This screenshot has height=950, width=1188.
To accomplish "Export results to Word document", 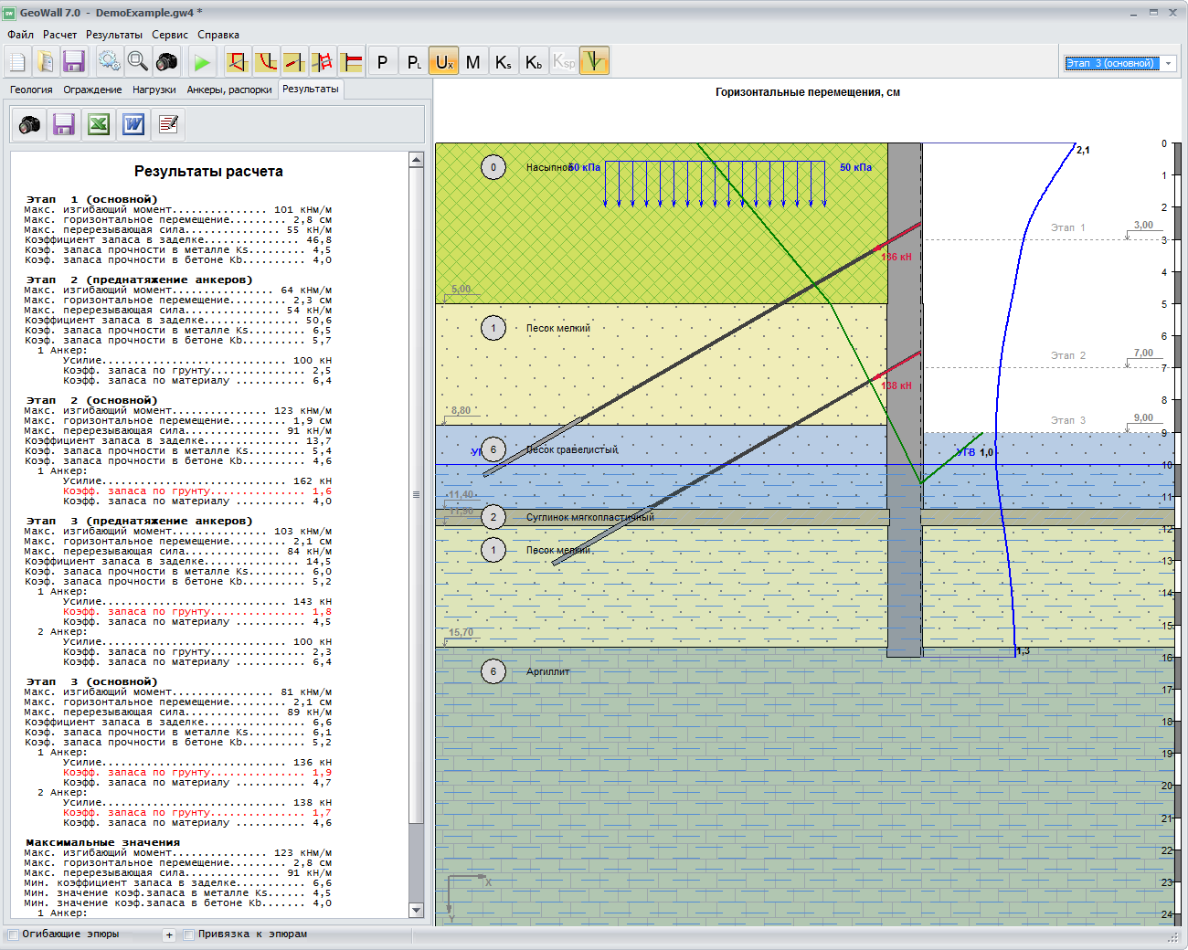I will (x=133, y=124).
